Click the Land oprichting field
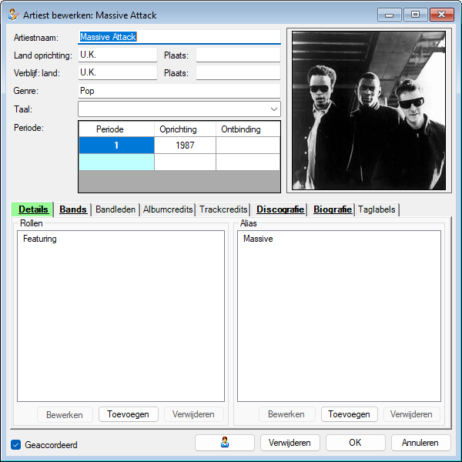Screen dimensions: 462x462 coord(118,55)
